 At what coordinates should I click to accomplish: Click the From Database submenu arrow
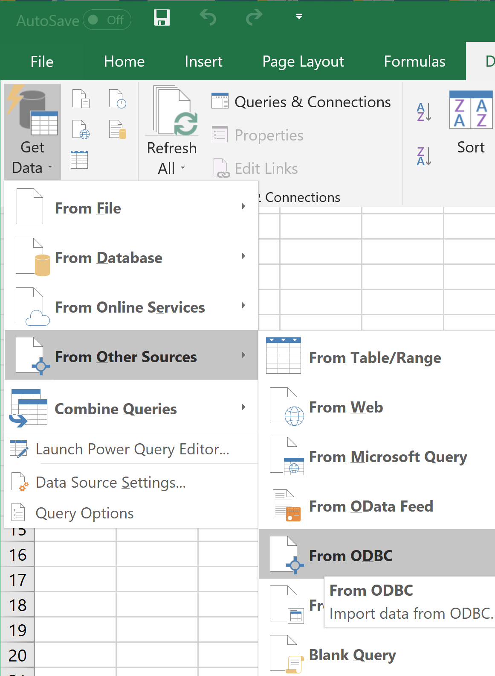(x=243, y=256)
